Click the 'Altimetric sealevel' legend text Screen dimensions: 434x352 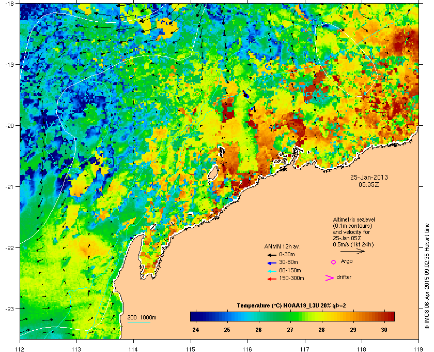(354, 219)
